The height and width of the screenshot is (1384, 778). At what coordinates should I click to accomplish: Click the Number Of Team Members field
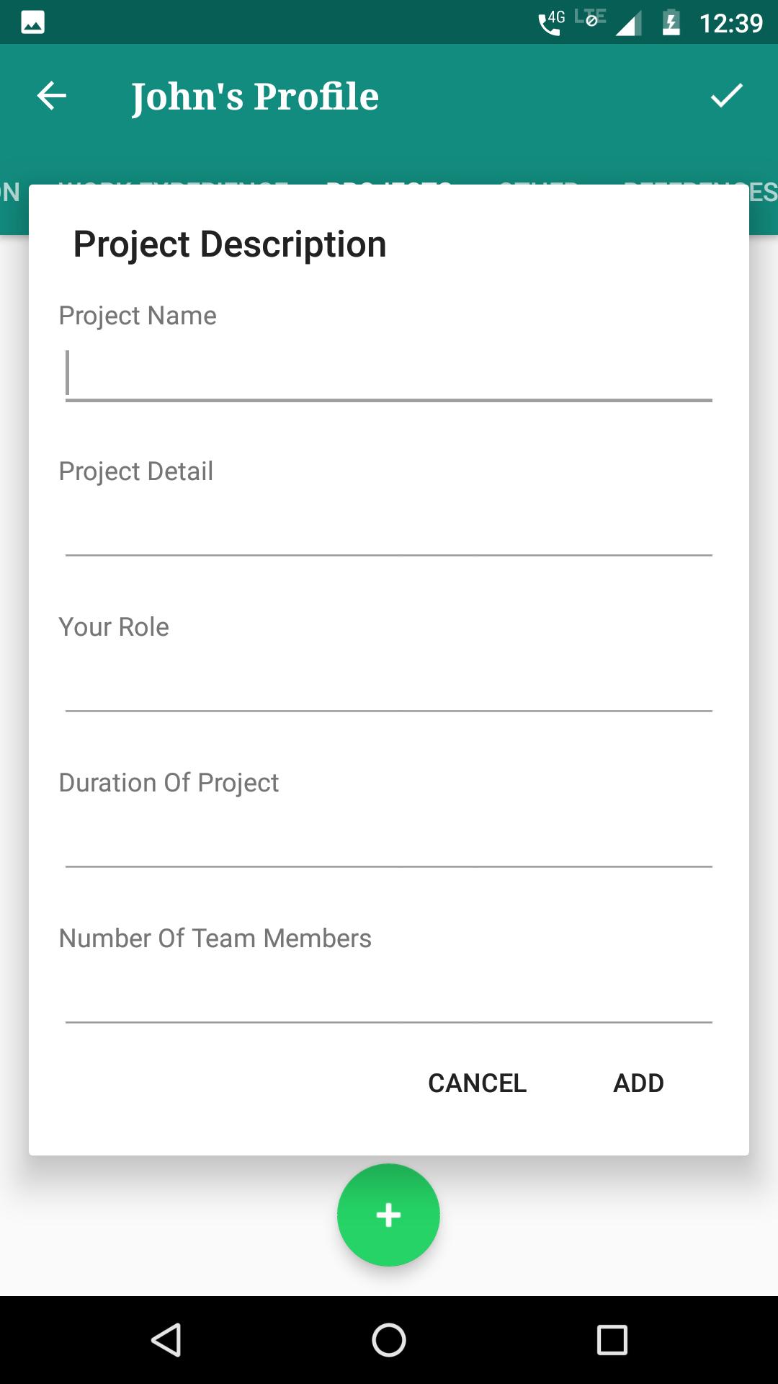[389, 996]
